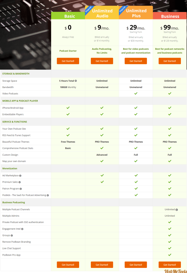The image size is (187, 273).
Task: Click Podcast Starter tagline under Basic
Action: pyautogui.click(x=68, y=51)
